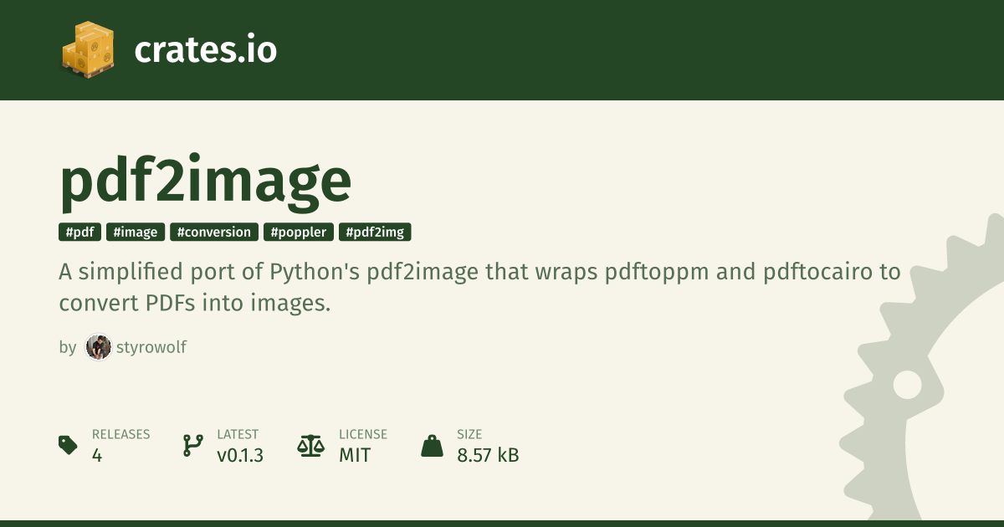Select the #pdf keyword tag
This screenshot has width=1004, height=527.
[x=79, y=232]
